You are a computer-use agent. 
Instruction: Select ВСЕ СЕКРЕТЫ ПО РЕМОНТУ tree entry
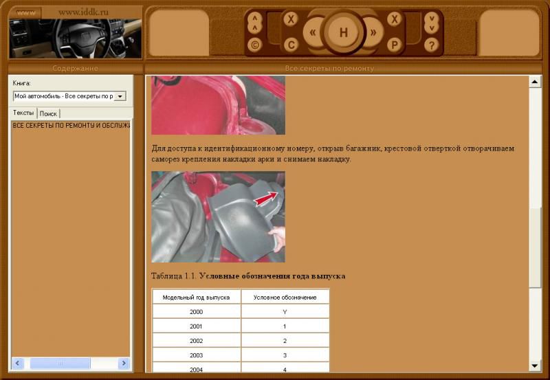point(71,126)
